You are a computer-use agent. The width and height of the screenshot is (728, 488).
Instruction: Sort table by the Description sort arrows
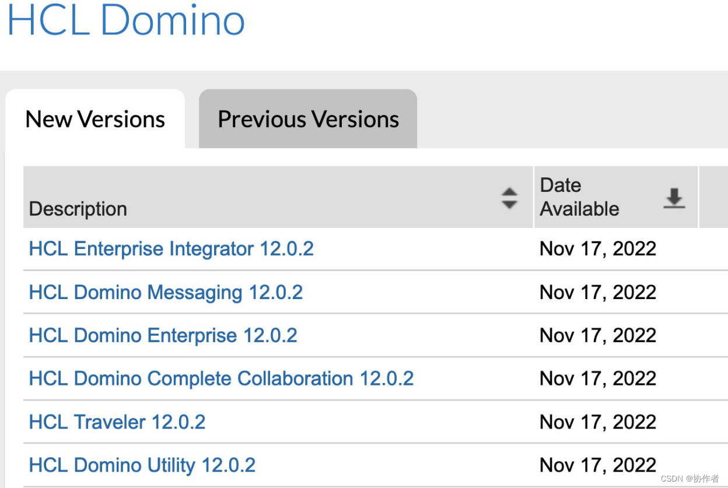click(509, 198)
